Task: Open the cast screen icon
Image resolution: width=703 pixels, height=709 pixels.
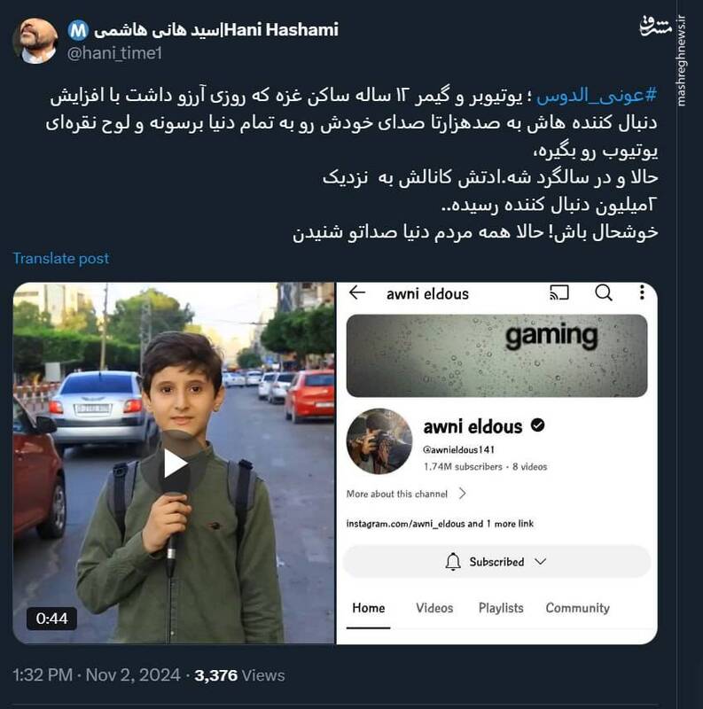Action: [559, 292]
